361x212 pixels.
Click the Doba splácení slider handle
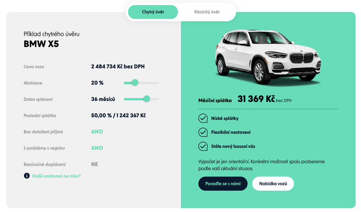pyautogui.click(x=146, y=99)
